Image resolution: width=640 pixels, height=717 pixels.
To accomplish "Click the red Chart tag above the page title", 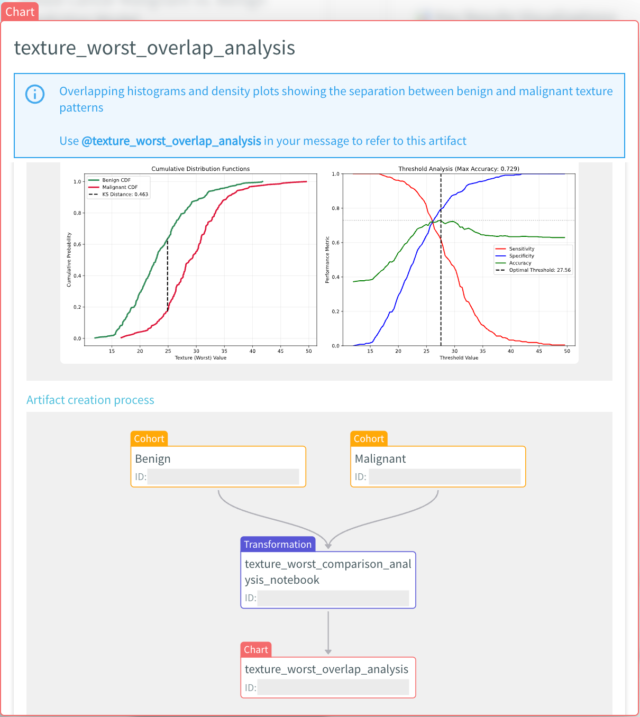I will [x=20, y=12].
